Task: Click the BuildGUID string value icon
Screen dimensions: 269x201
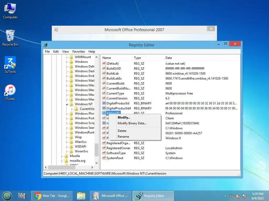Action: point(104,68)
